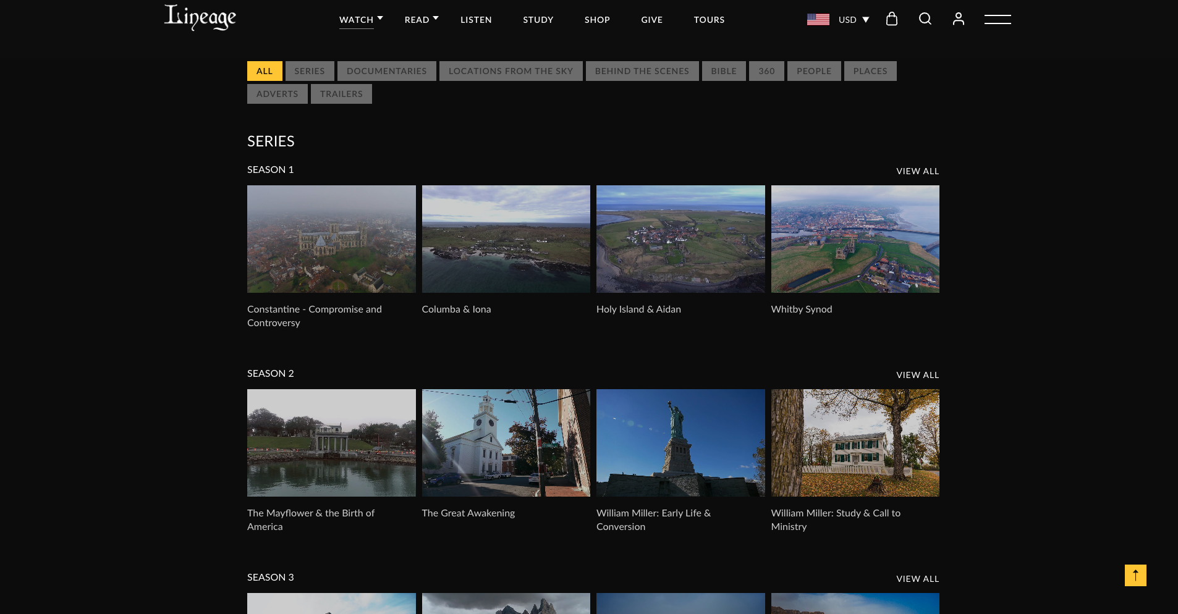Open the hamburger menu icon

[x=998, y=19]
